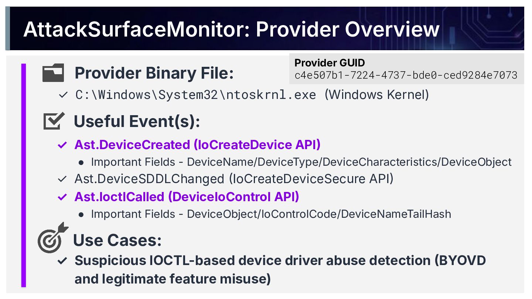532x299 pixels.
Task: Click the Use Cases heading
Action: tap(117, 240)
